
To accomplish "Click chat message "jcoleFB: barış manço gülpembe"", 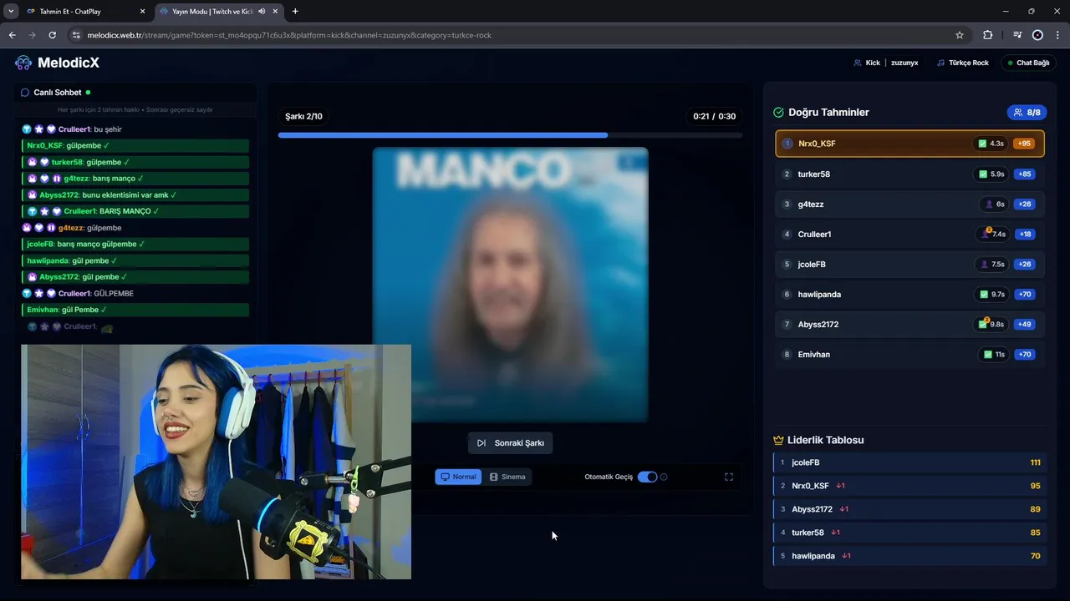I will click(x=135, y=244).
